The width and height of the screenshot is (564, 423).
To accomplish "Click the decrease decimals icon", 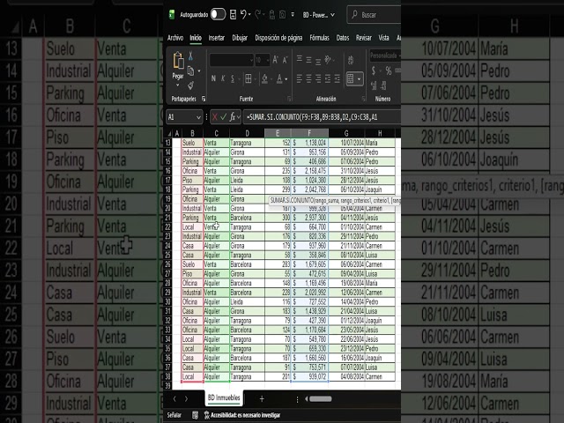I will 383,85.
